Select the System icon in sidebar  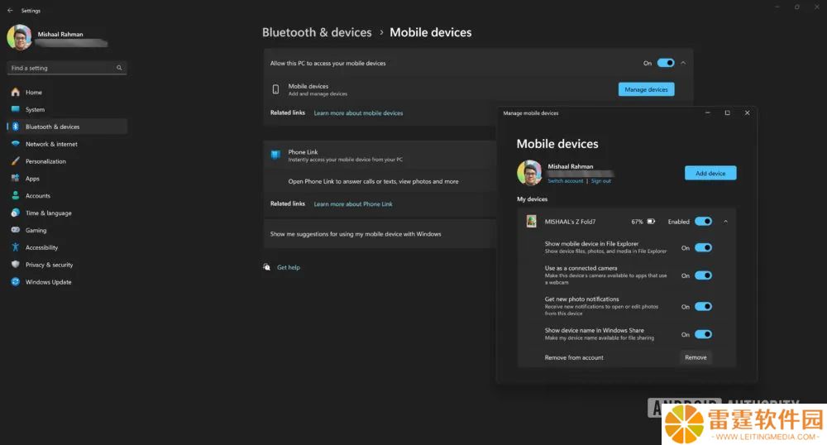tap(15, 109)
